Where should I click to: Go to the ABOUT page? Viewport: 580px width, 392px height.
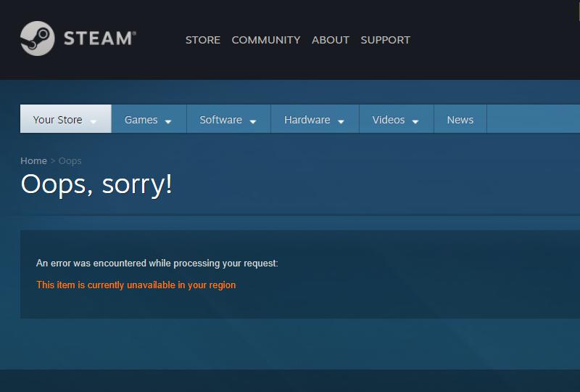click(331, 40)
